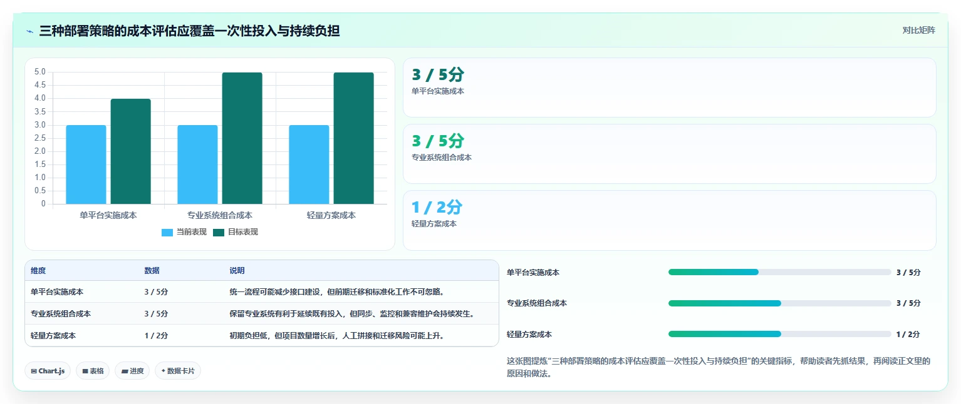Image resolution: width=961 pixels, height=404 pixels.
Task: Click the 3 / 5分 value after the 专业系统组合成本 progress bar
Action: pyautogui.click(x=908, y=303)
